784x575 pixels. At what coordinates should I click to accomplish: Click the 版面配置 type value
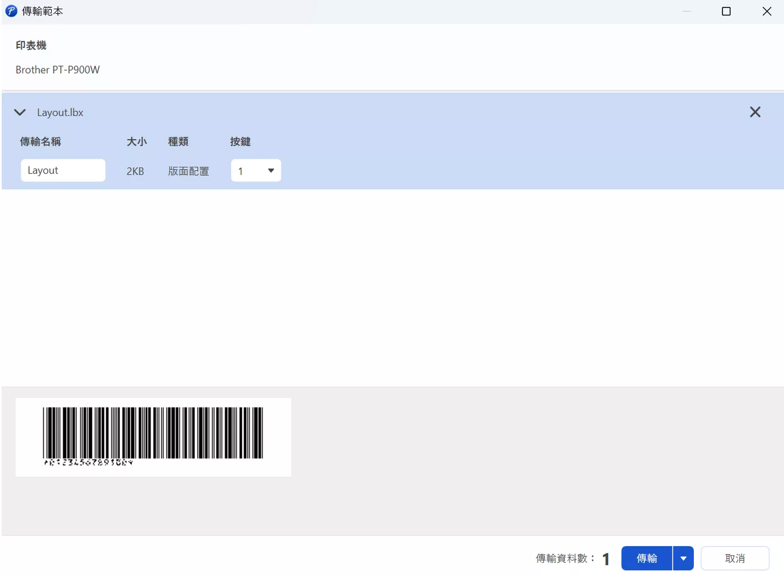(x=188, y=171)
